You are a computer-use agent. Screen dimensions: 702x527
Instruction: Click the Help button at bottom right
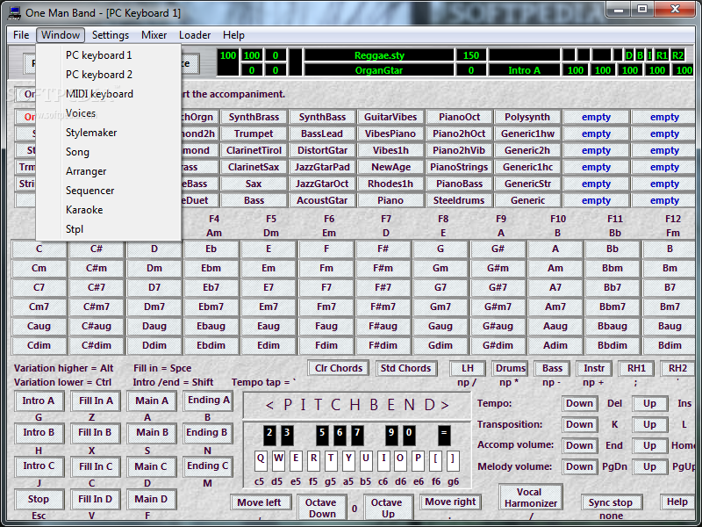[677, 502]
